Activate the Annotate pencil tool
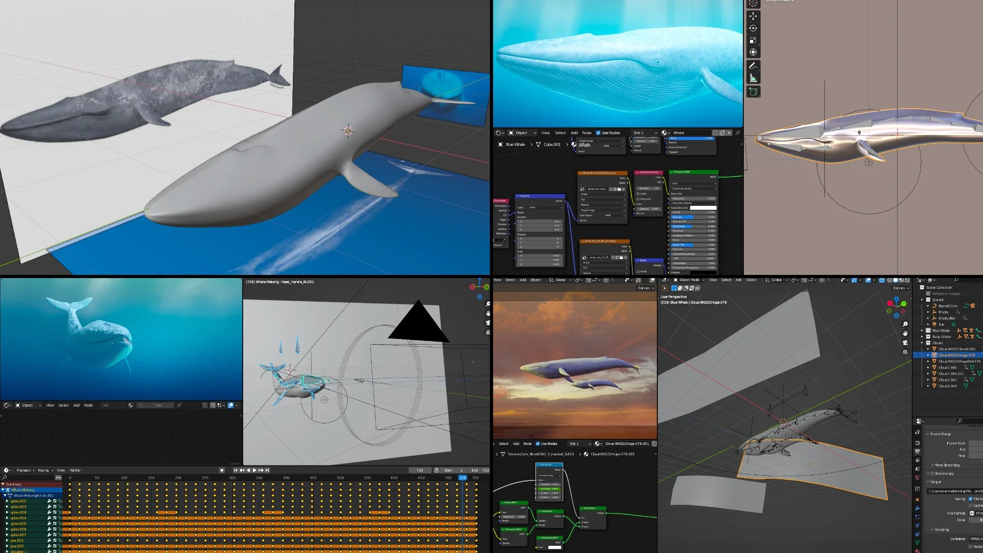Image resolution: width=983 pixels, height=553 pixels. point(753,66)
